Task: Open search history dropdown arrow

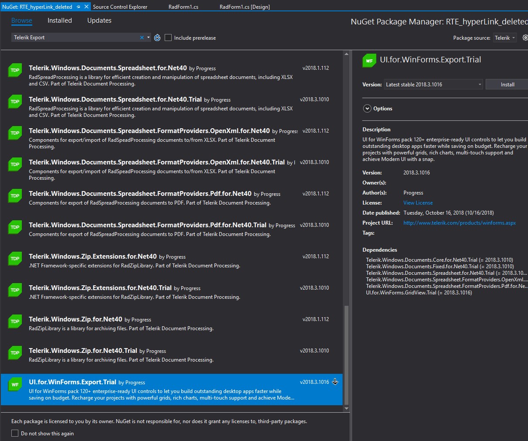Action: tap(148, 38)
